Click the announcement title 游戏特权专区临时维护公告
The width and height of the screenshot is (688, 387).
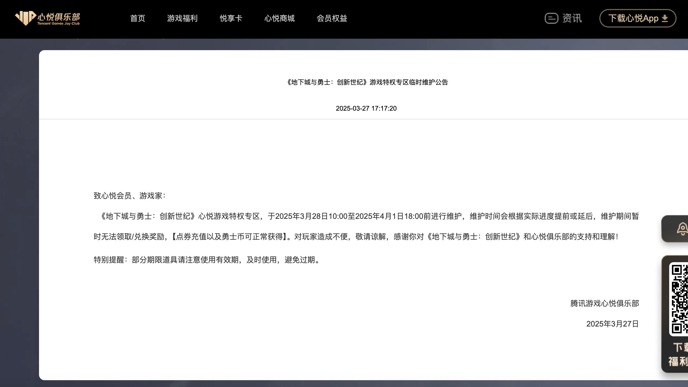tap(367, 82)
